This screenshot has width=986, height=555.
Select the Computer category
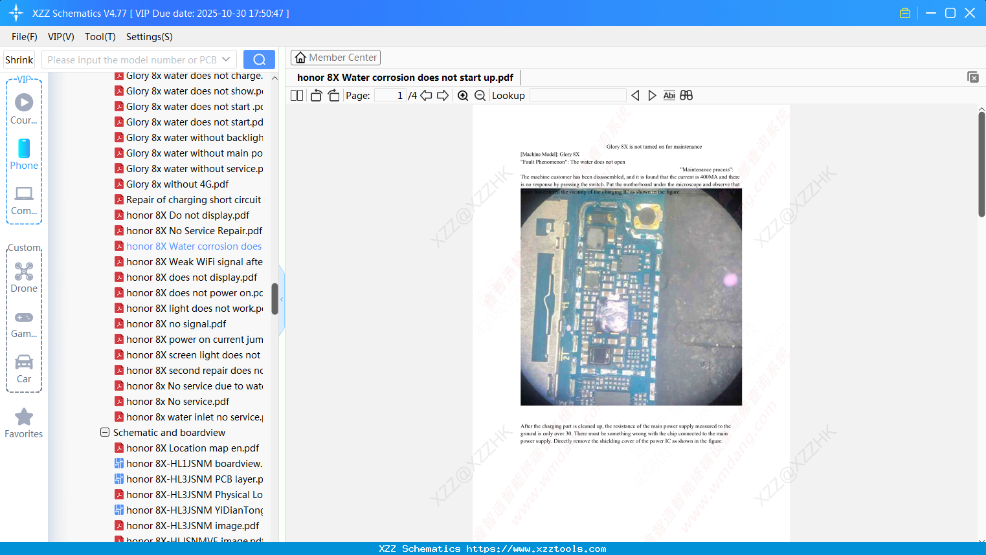click(24, 201)
